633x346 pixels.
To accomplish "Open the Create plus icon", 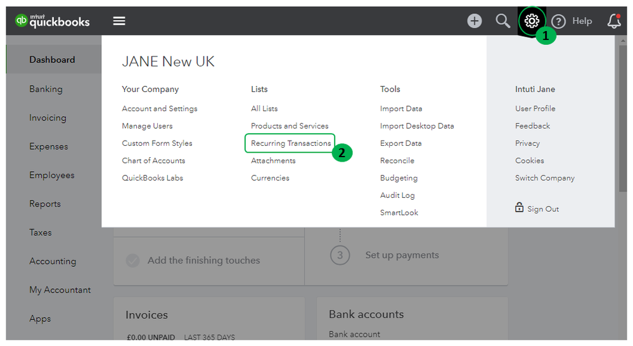I will click(475, 21).
